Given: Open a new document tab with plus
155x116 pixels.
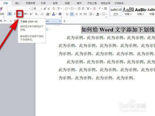Looking at the screenshot, I should 64,21.
